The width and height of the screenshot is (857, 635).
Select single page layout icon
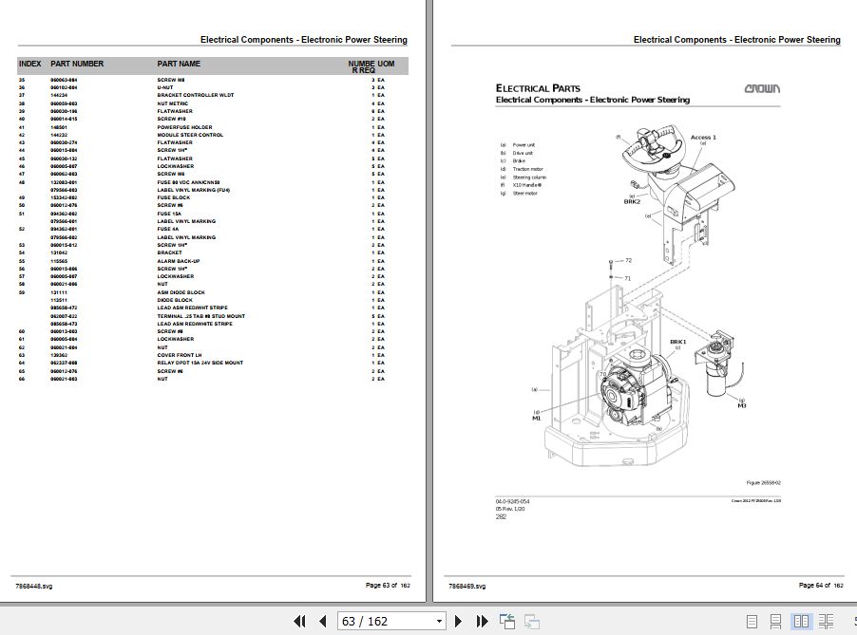tap(752, 621)
